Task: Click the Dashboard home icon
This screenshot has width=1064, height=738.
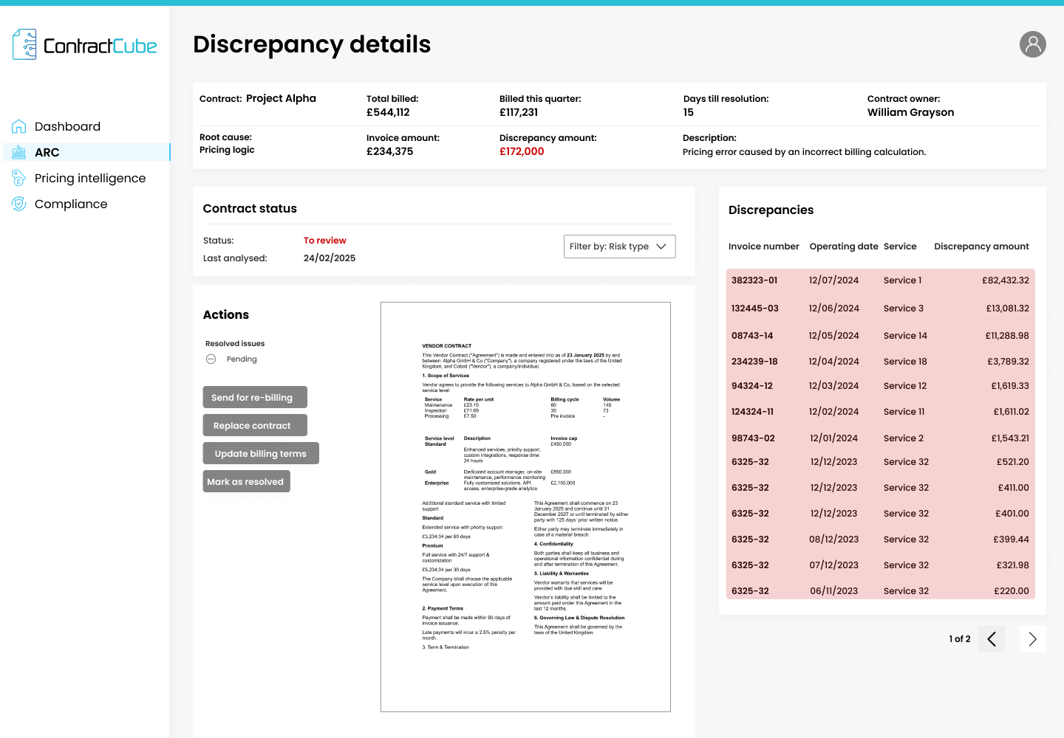Action: (x=19, y=126)
